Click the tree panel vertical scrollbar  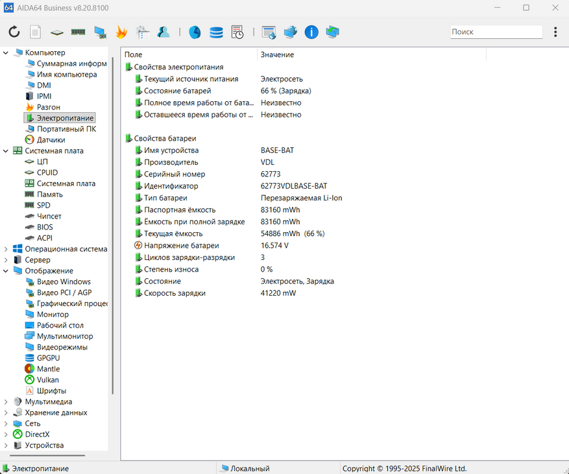point(112,225)
